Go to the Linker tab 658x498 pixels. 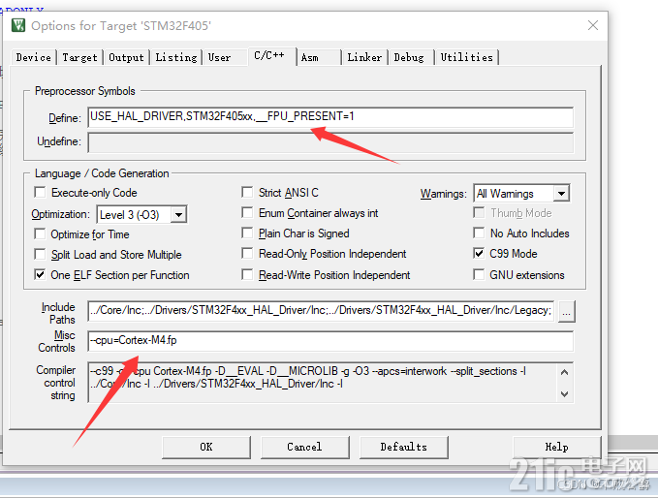click(x=364, y=57)
